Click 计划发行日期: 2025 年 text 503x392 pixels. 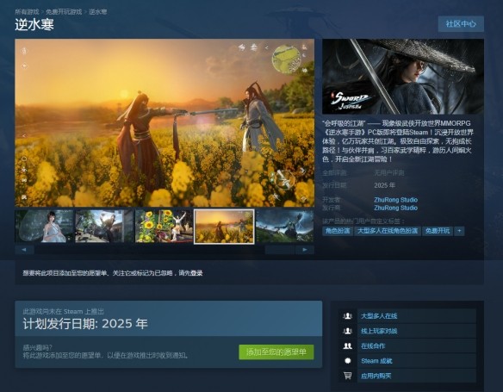point(85,324)
